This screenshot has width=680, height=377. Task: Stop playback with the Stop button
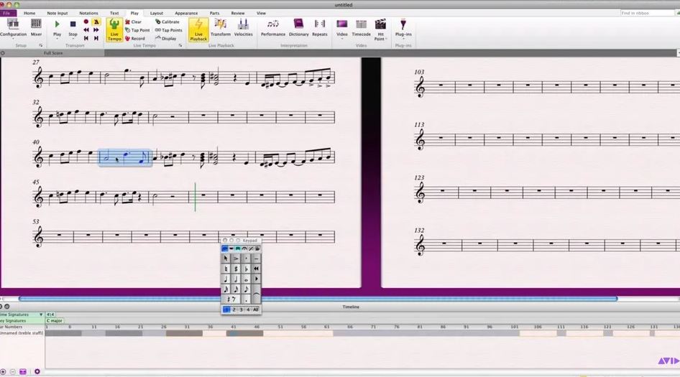click(73, 27)
